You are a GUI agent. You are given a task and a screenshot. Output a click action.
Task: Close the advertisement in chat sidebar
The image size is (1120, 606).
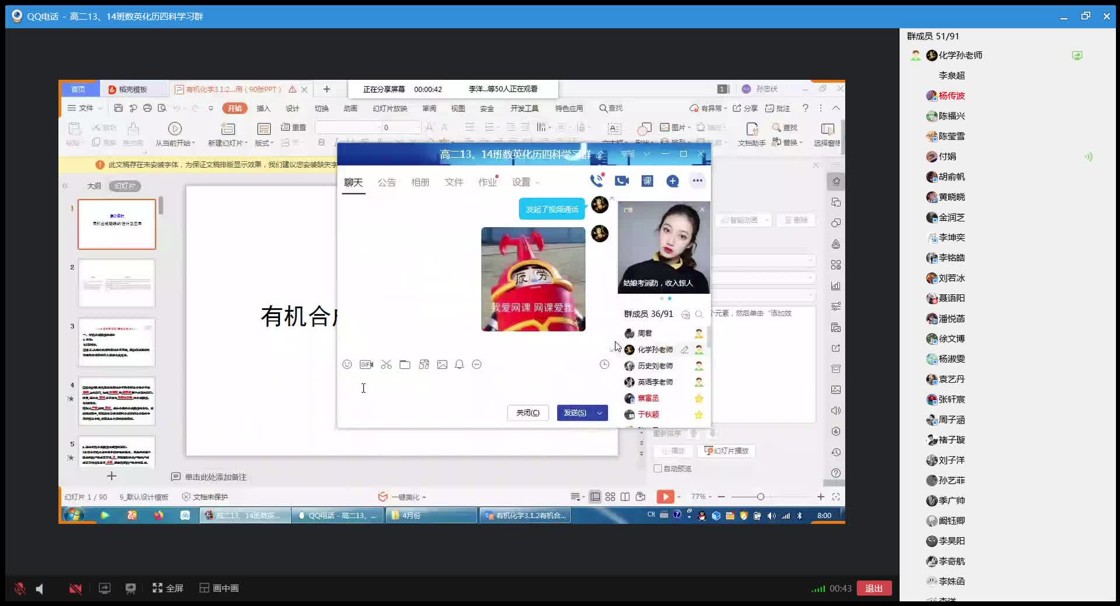point(702,209)
